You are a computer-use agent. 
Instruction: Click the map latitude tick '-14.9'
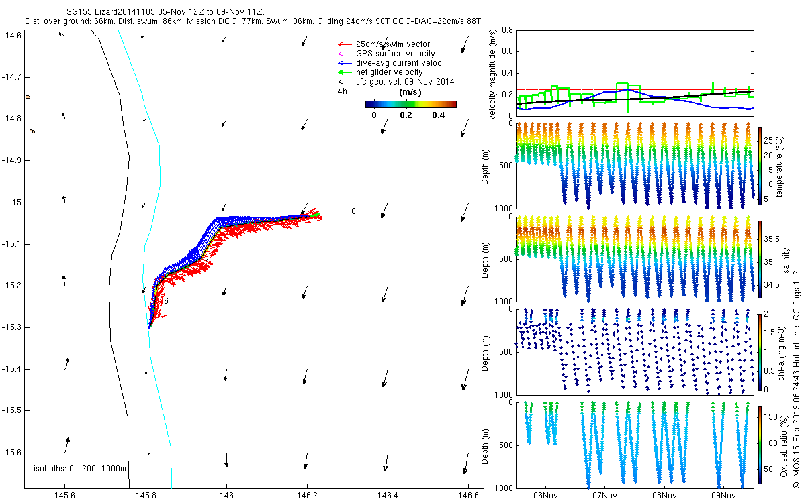click(x=11, y=160)
